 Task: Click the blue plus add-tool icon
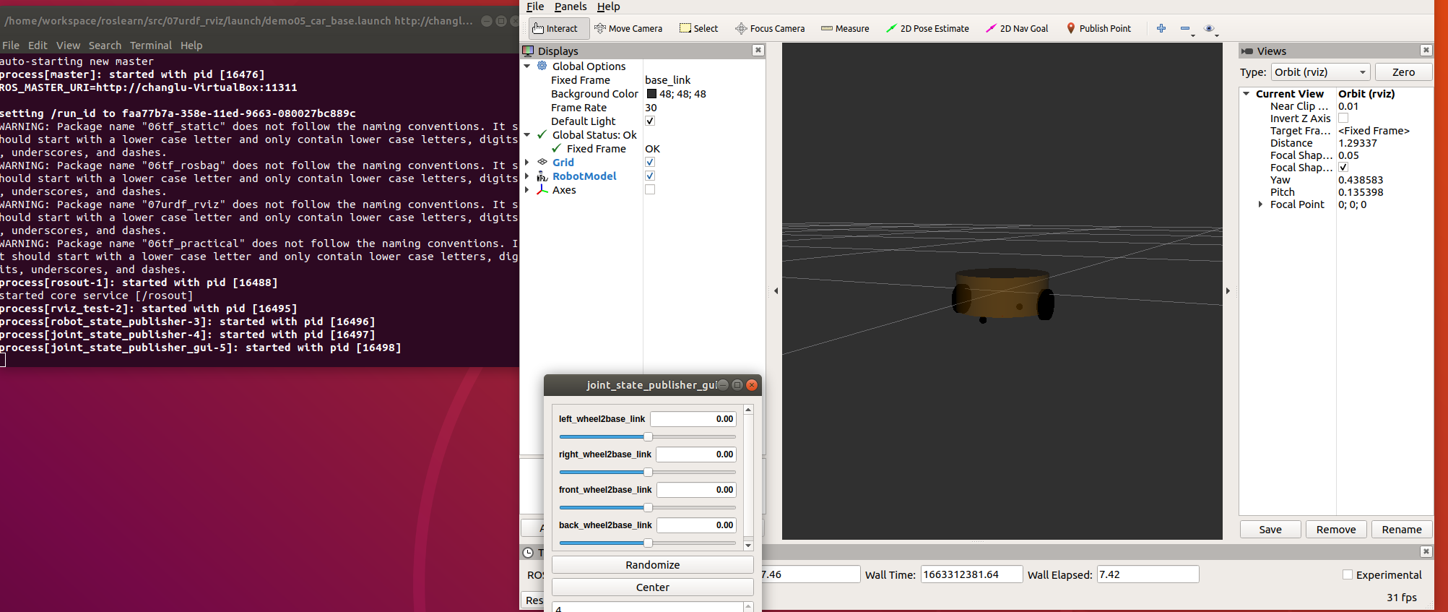pos(1161,28)
